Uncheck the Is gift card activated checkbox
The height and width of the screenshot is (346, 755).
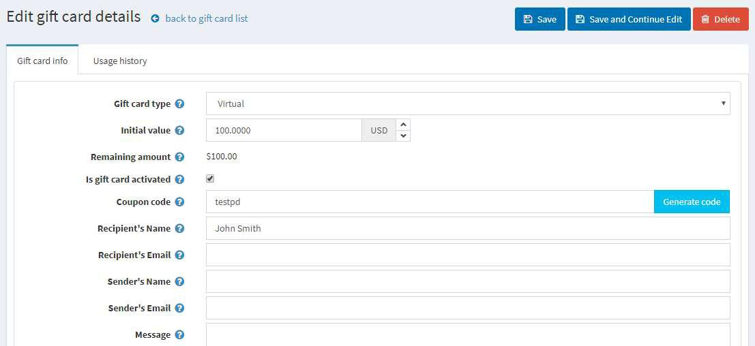pos(210,178)
